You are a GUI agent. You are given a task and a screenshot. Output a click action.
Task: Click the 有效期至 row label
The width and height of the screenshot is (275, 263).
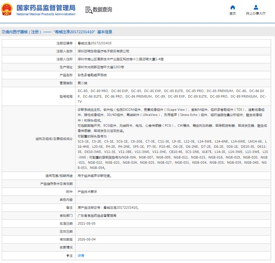[x=66, y=239]
